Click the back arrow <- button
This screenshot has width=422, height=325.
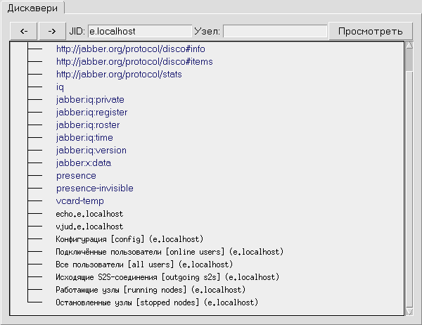click(x=24, y=31)
